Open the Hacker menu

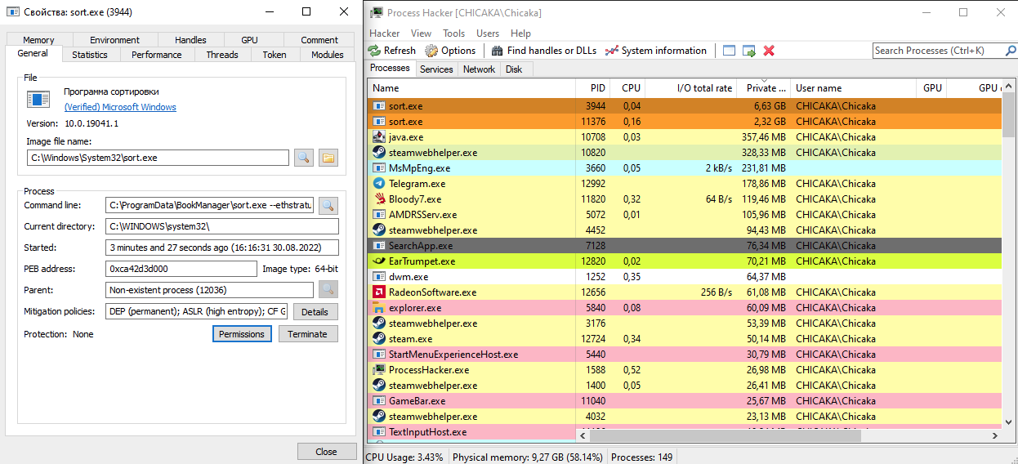(384, 33)
